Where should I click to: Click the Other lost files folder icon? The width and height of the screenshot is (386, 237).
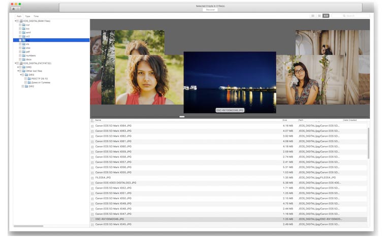24,71
